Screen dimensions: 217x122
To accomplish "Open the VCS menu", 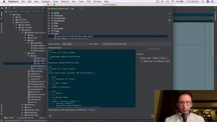I will pyautogui.click(x=88, y=1).
